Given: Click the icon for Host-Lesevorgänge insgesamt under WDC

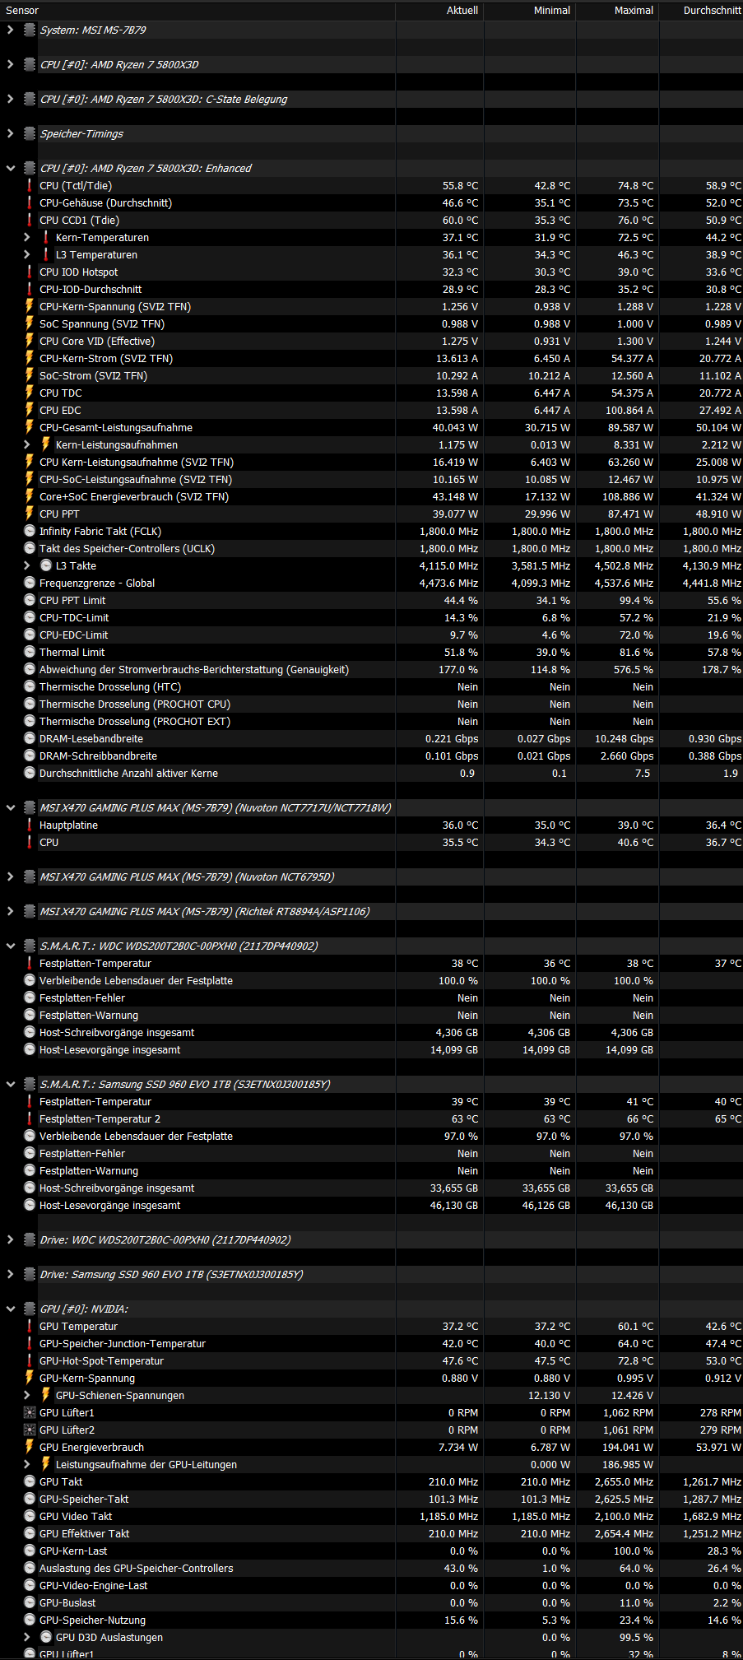Looking at the screenshot, I should [x=30, y=1049].
